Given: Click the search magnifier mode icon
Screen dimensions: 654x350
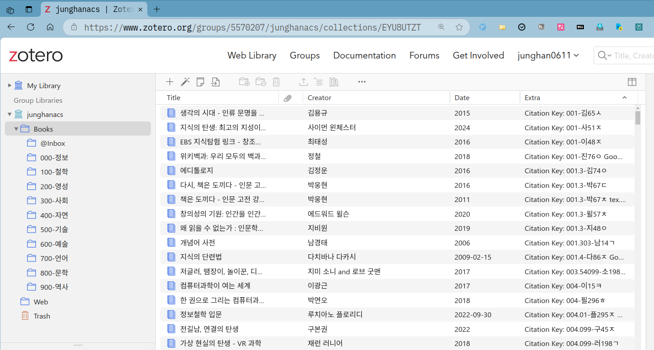Looking at the screenshot, I should point(604,55).
